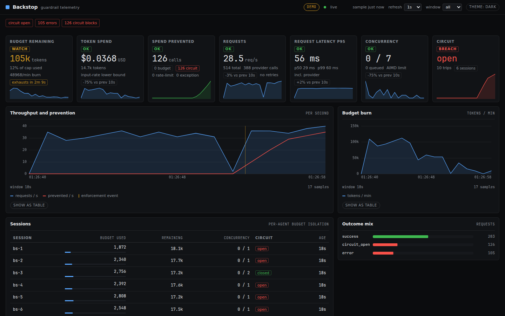Select the '126 circuit blocks' alert chip
The image size is (505, 316).
tap(81, 23)
